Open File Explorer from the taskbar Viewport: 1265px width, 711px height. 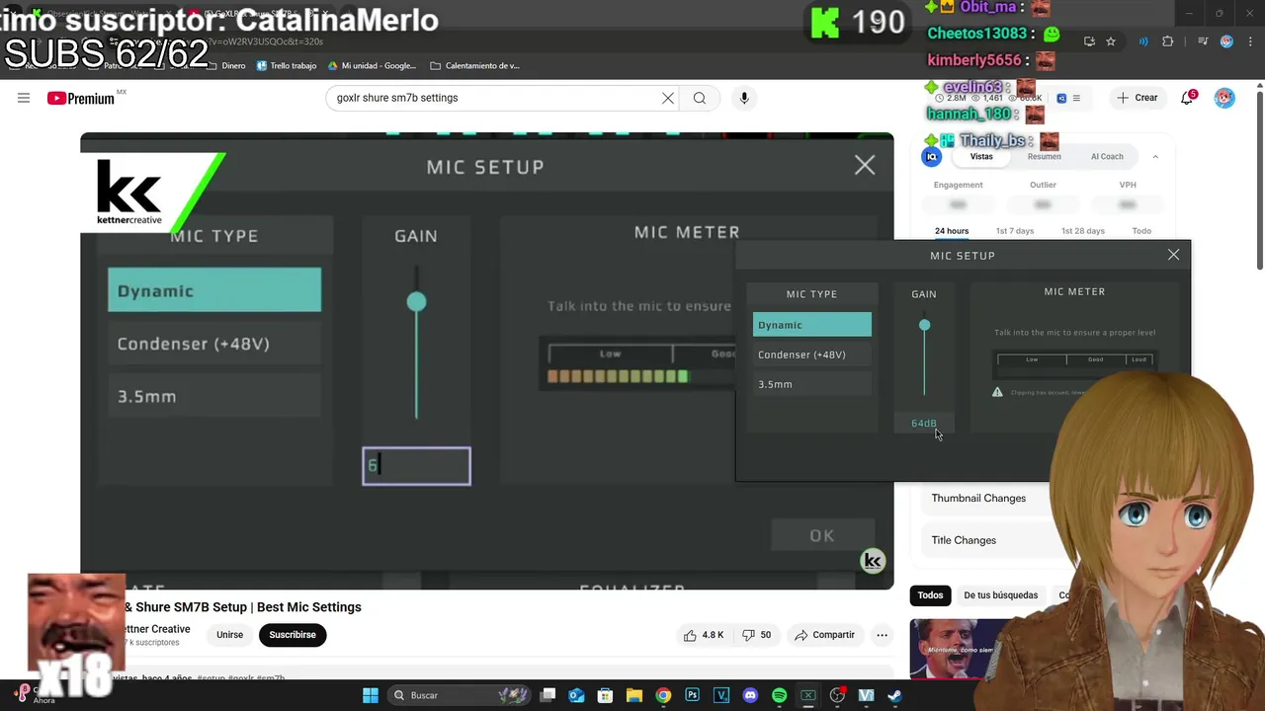coord(633,695)
